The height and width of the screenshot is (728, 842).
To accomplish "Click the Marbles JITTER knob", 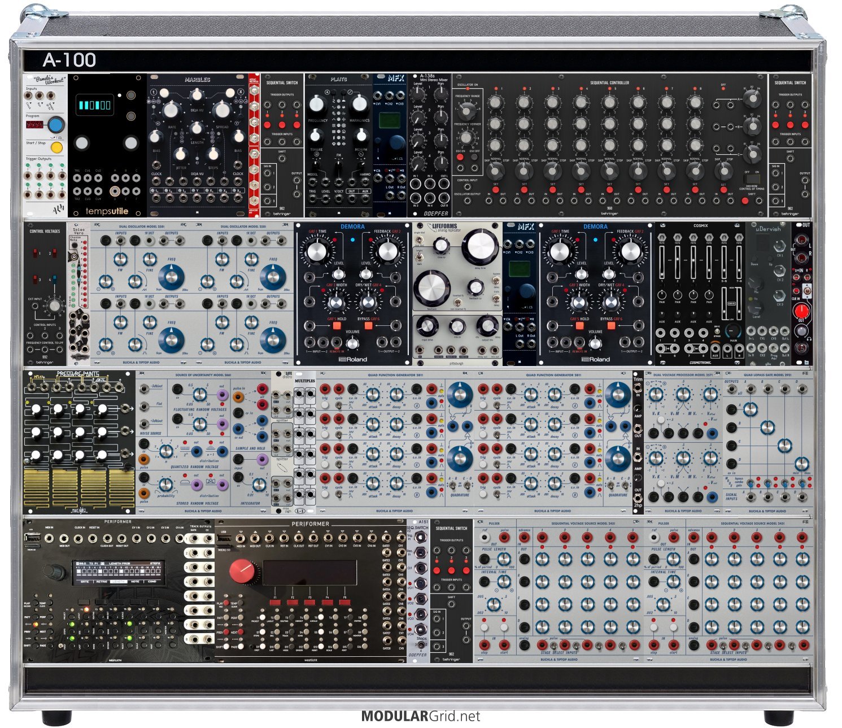I will click(180, 154).
